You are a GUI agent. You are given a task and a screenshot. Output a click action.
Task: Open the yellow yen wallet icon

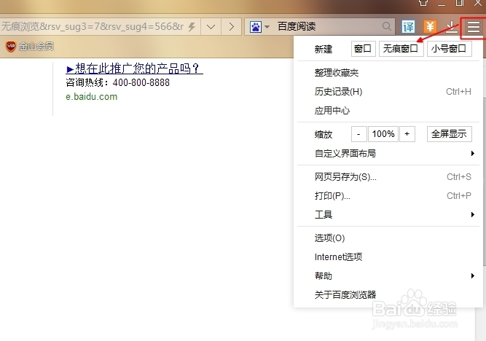[x=430, y=27]
